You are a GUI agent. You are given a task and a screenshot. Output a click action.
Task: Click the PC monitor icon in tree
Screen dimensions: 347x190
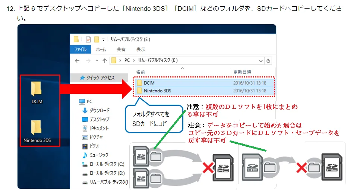(82, 102)
